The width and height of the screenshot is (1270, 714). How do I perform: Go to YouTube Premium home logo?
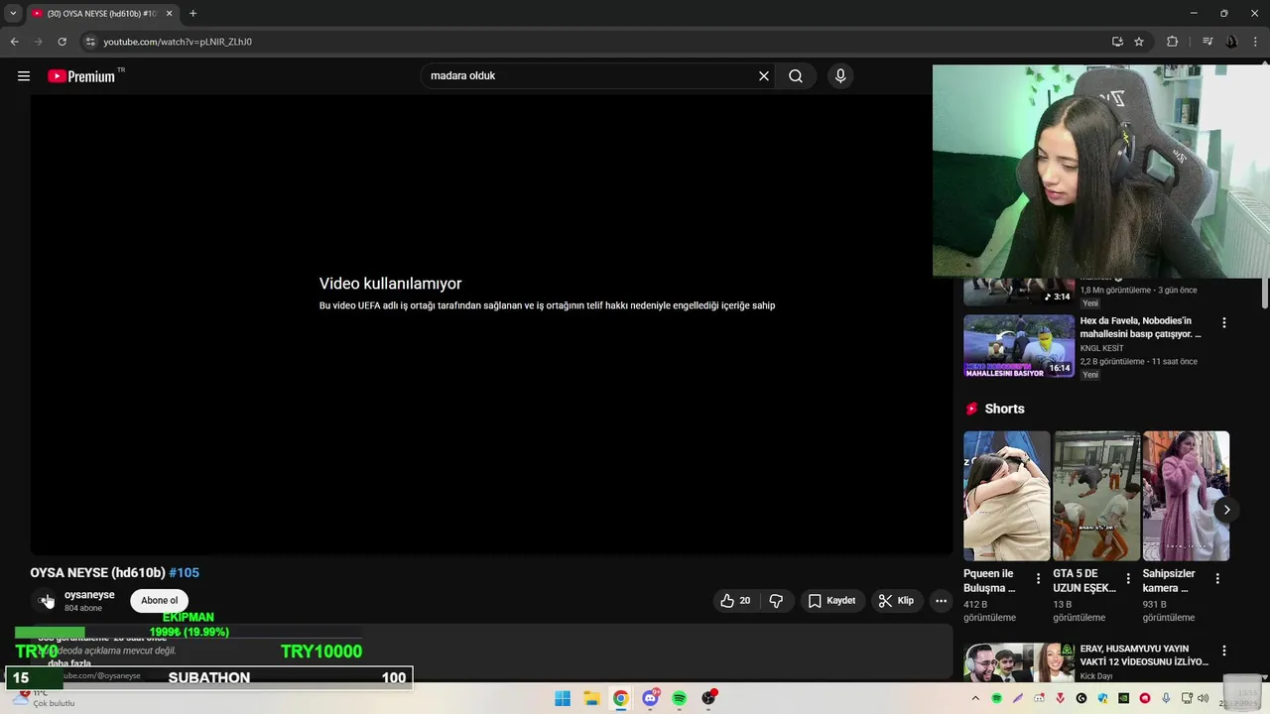coord(81,76)
